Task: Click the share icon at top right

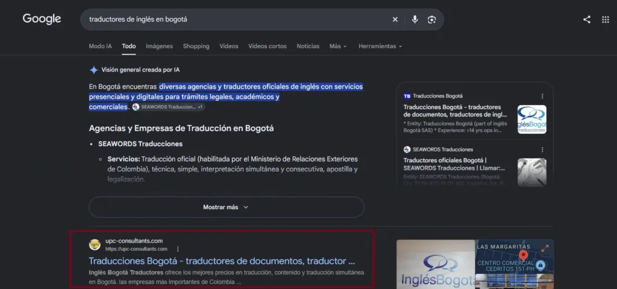Action: (x=587, y=20)
